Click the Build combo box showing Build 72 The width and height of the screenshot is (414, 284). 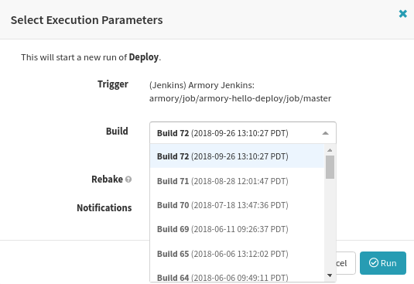[x=243, y=133]
